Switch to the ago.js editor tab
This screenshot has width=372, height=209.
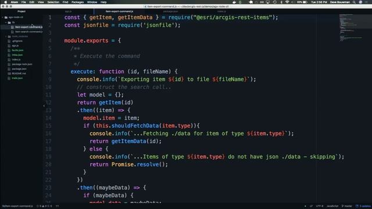68,12
